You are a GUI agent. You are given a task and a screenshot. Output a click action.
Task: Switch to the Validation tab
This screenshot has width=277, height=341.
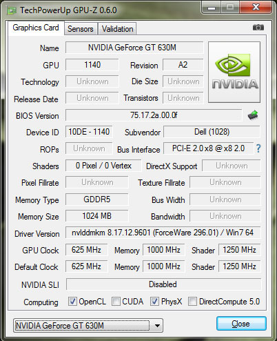tap(117, 29)
